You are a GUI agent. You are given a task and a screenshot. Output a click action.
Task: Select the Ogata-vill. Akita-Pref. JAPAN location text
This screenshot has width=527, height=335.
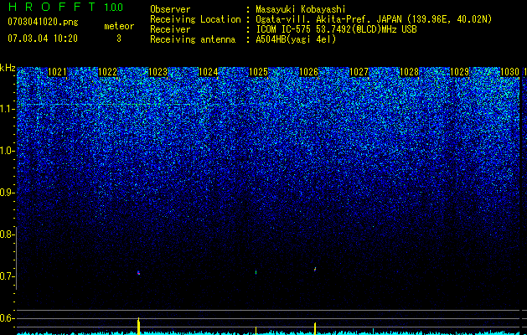[x=374, y=19]
